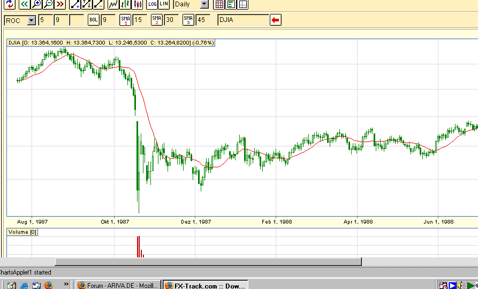Set logarithmic scale with LOG button
This screenshot has width=478, height=289.
click(x=152, y=4)
